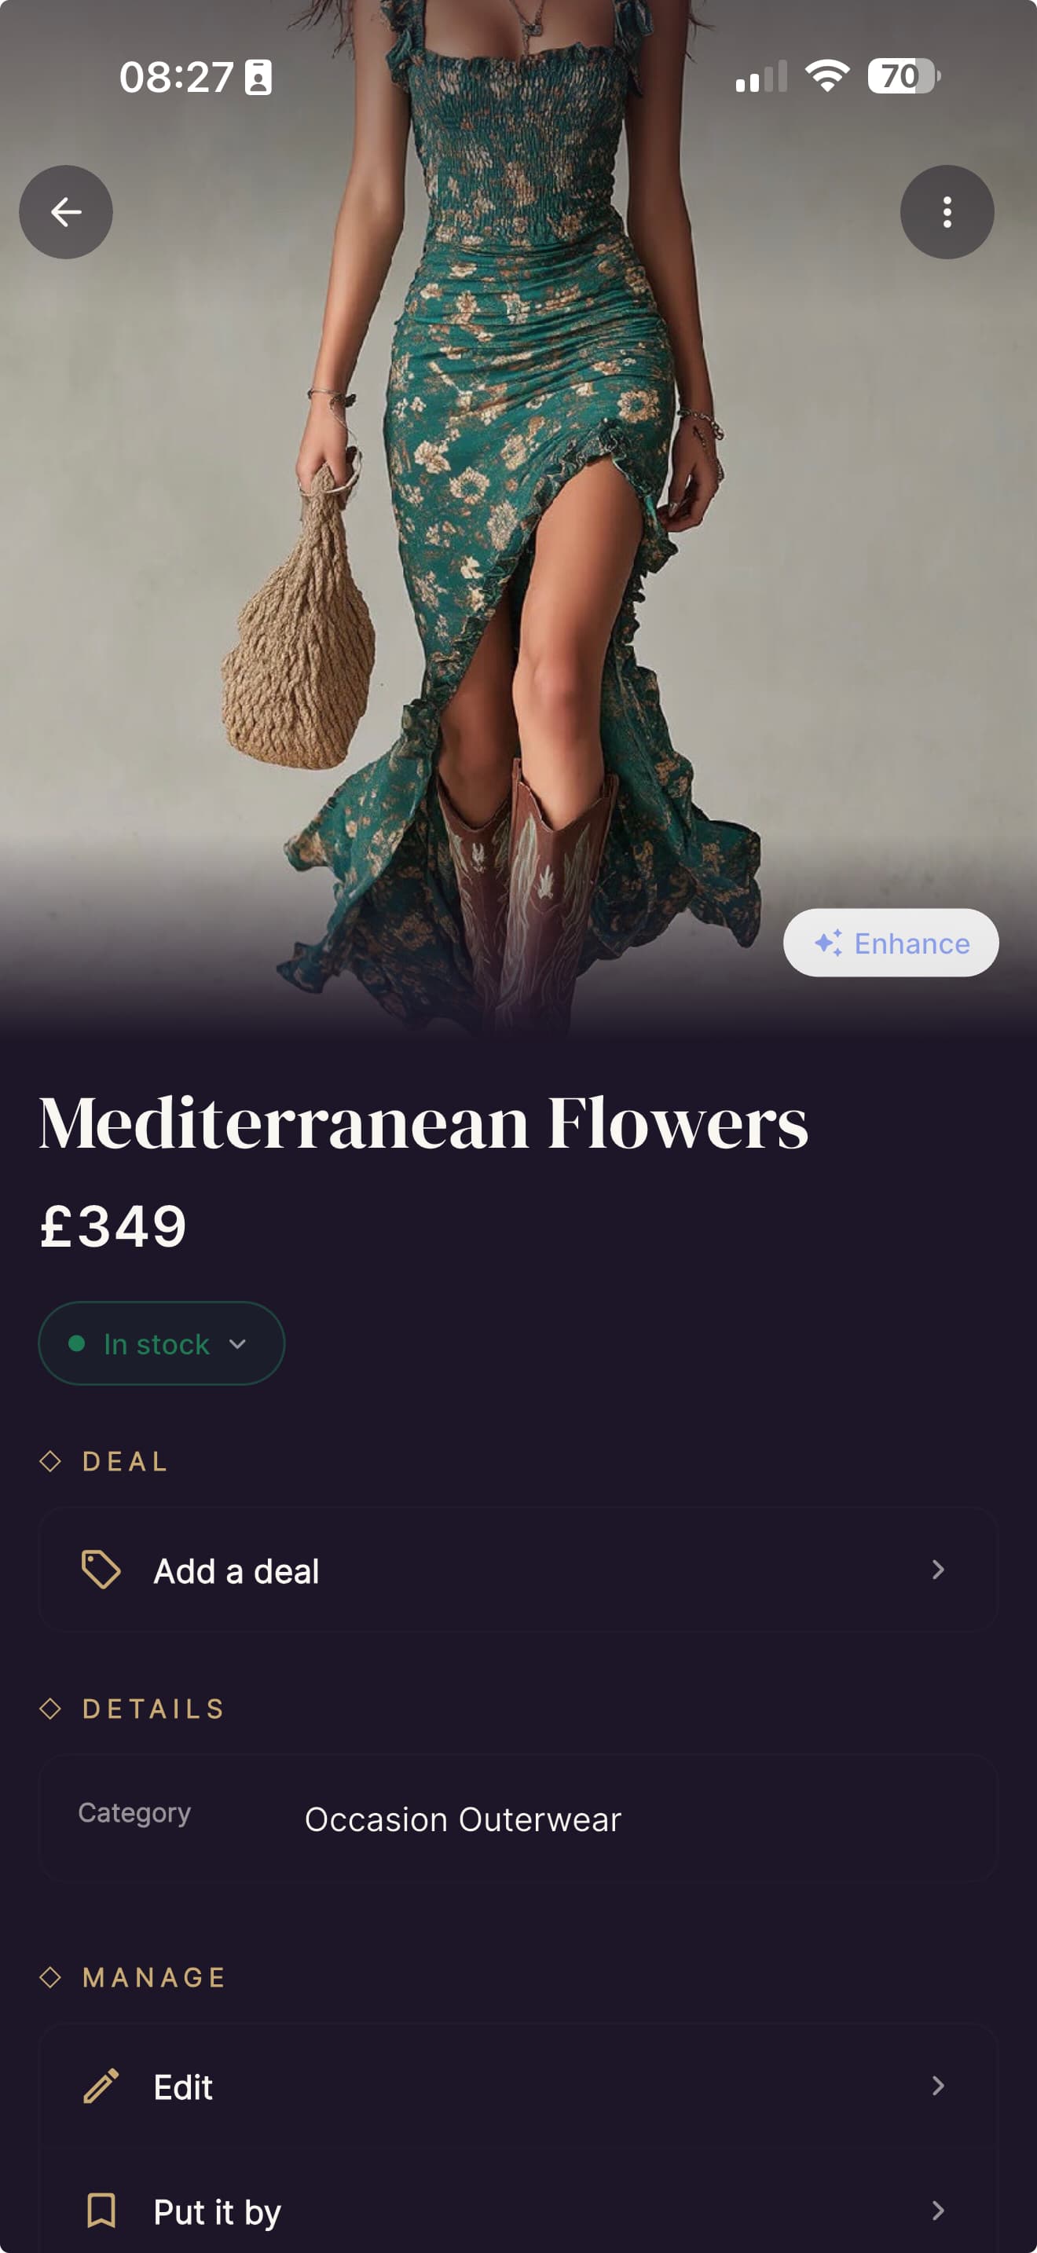Click the chevron in In stock pill
The width and height of the screenshot is (1037, 2253).
[237, 1344]
